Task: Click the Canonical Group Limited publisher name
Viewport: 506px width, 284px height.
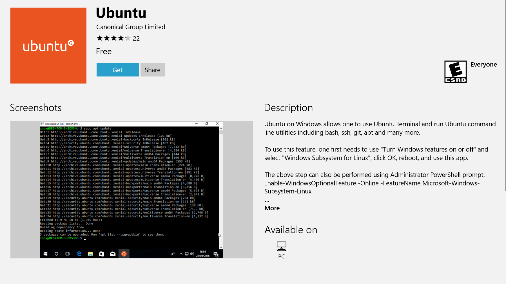Action: [x=131, y=27]
